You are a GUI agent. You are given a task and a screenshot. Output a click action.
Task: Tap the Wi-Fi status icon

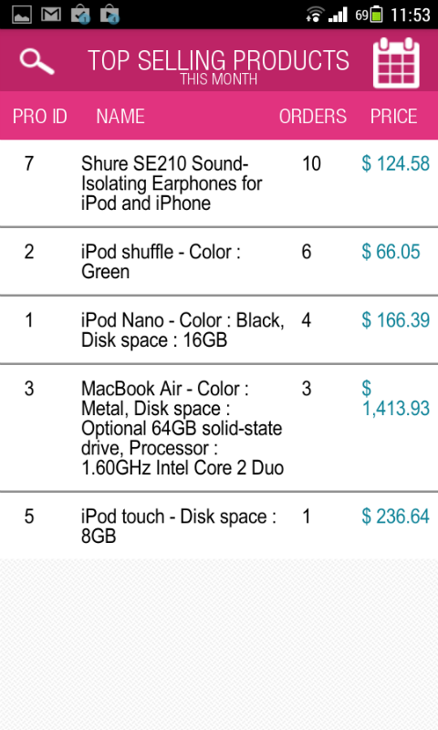(x=315, y=15)
